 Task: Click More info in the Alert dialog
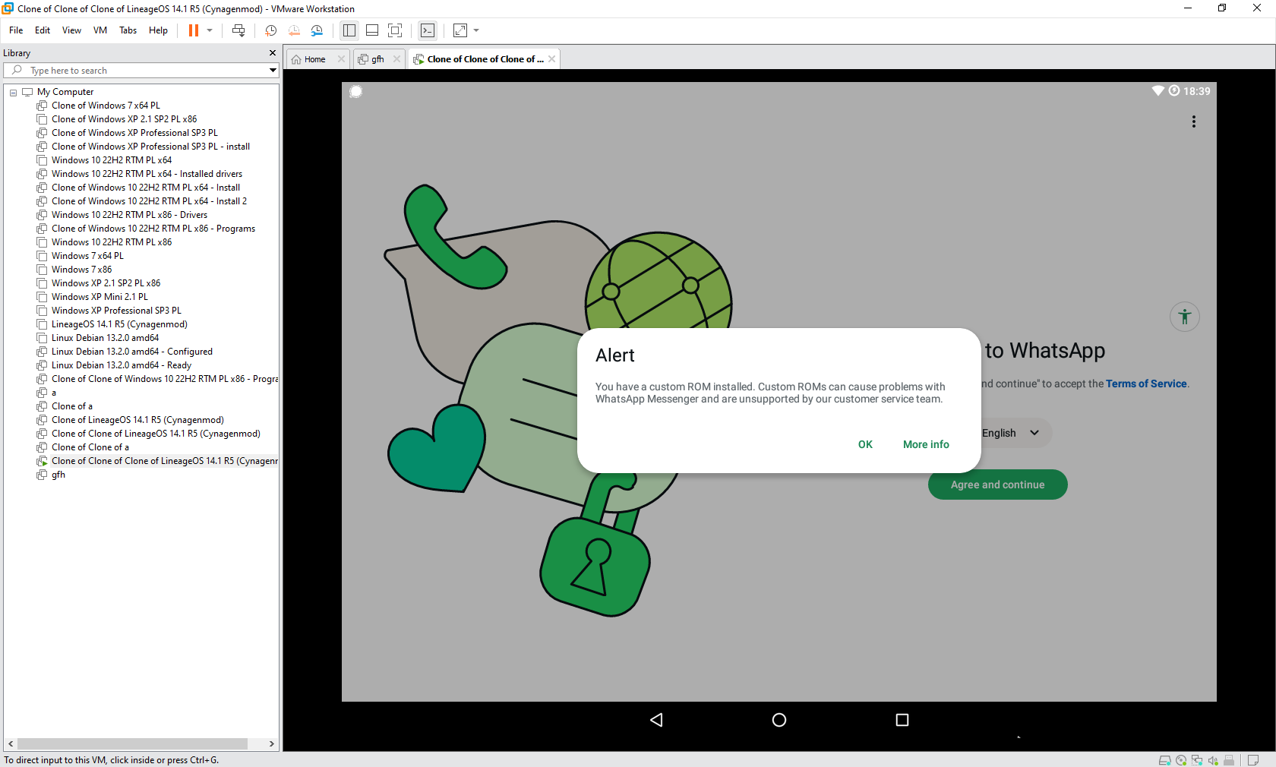[x=926, y=444]
